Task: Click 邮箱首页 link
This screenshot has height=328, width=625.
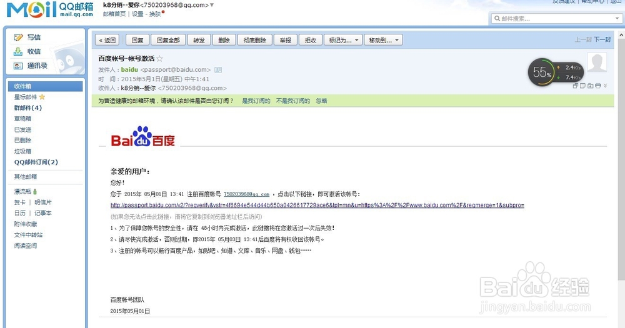Action: (x=114, y=14)
